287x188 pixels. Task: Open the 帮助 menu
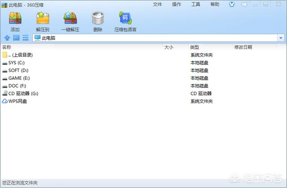215,4
